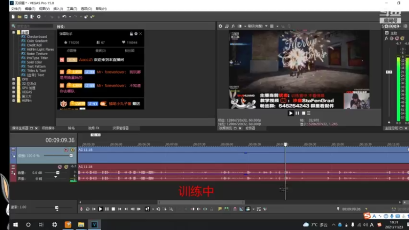The height and width of the screenshot is (230, 409).
Task: Open the Edit (E) menu
Action: coord(30,9)
